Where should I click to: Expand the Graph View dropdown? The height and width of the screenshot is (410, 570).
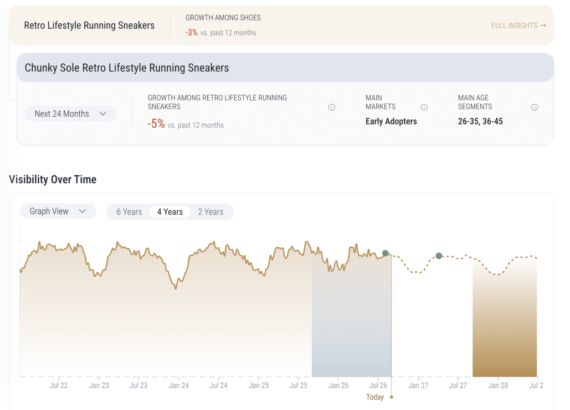[58, 211]
